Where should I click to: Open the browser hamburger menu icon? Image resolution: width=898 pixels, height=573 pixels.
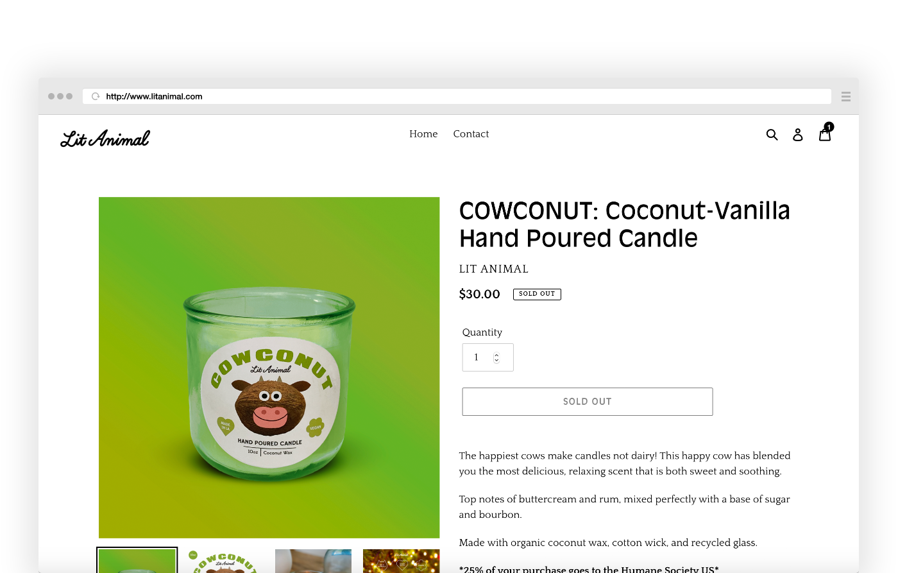click(846, 96)
